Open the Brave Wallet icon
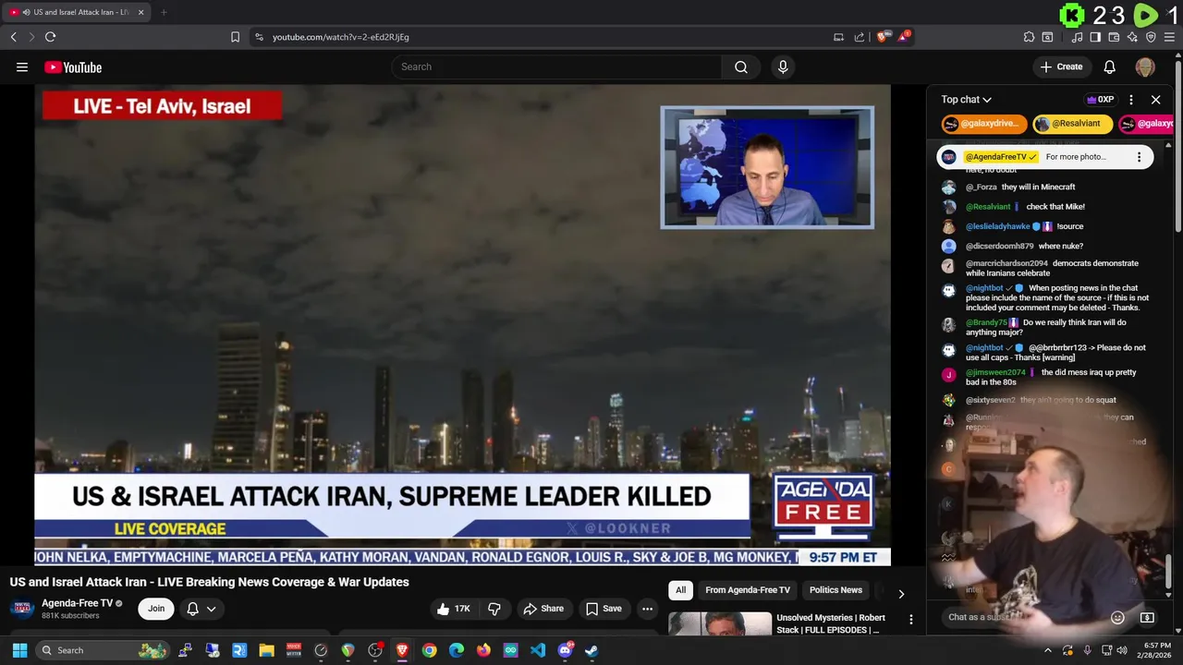 (1114, 37)
